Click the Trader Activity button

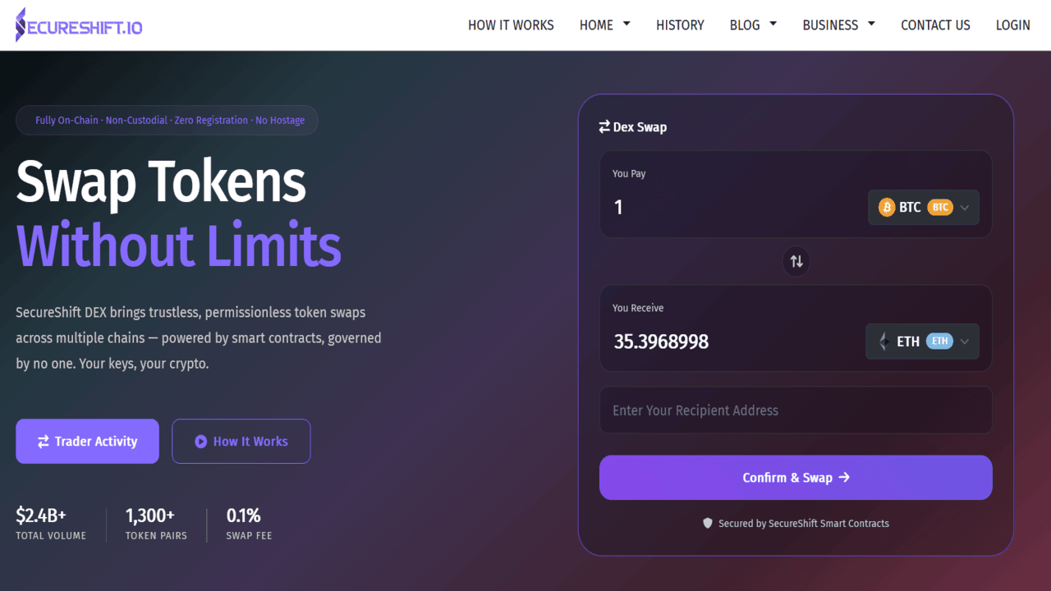[x=87, y=442]
